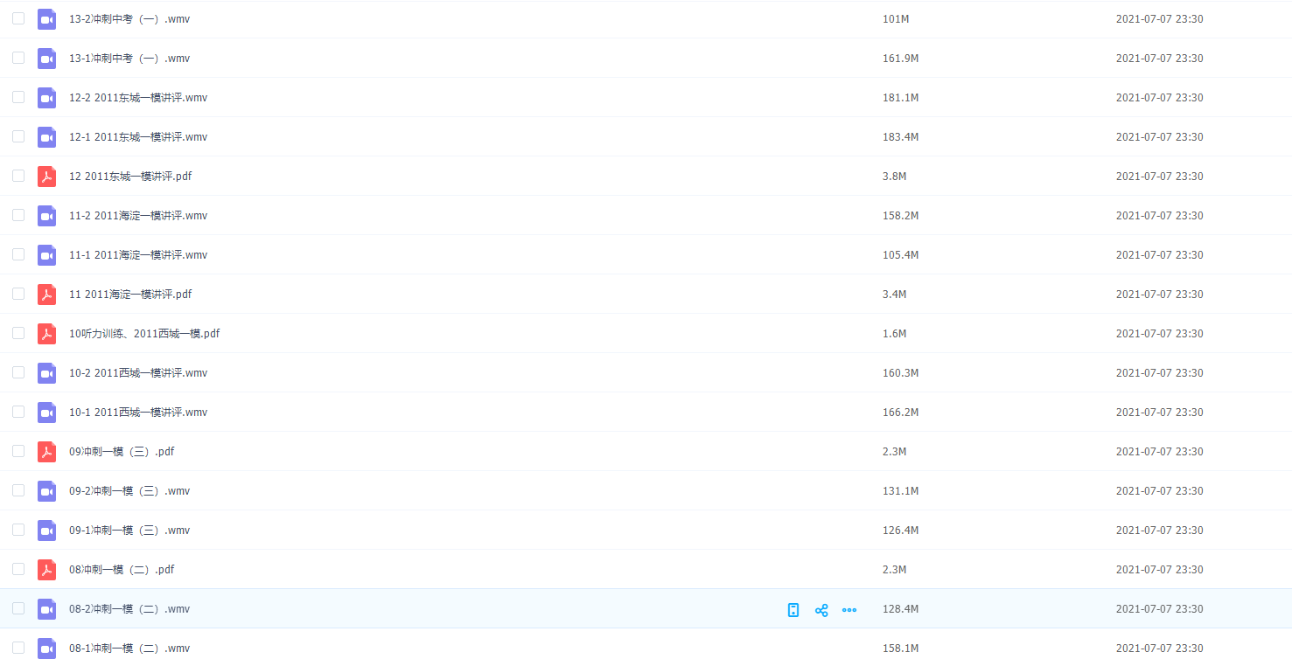Image resolution: width=1292 pixels, height=659 pixels.
Task: Click video icon of 11-1 2011海淀一模讲评.wmv
Action: click(x=46, y=255)
